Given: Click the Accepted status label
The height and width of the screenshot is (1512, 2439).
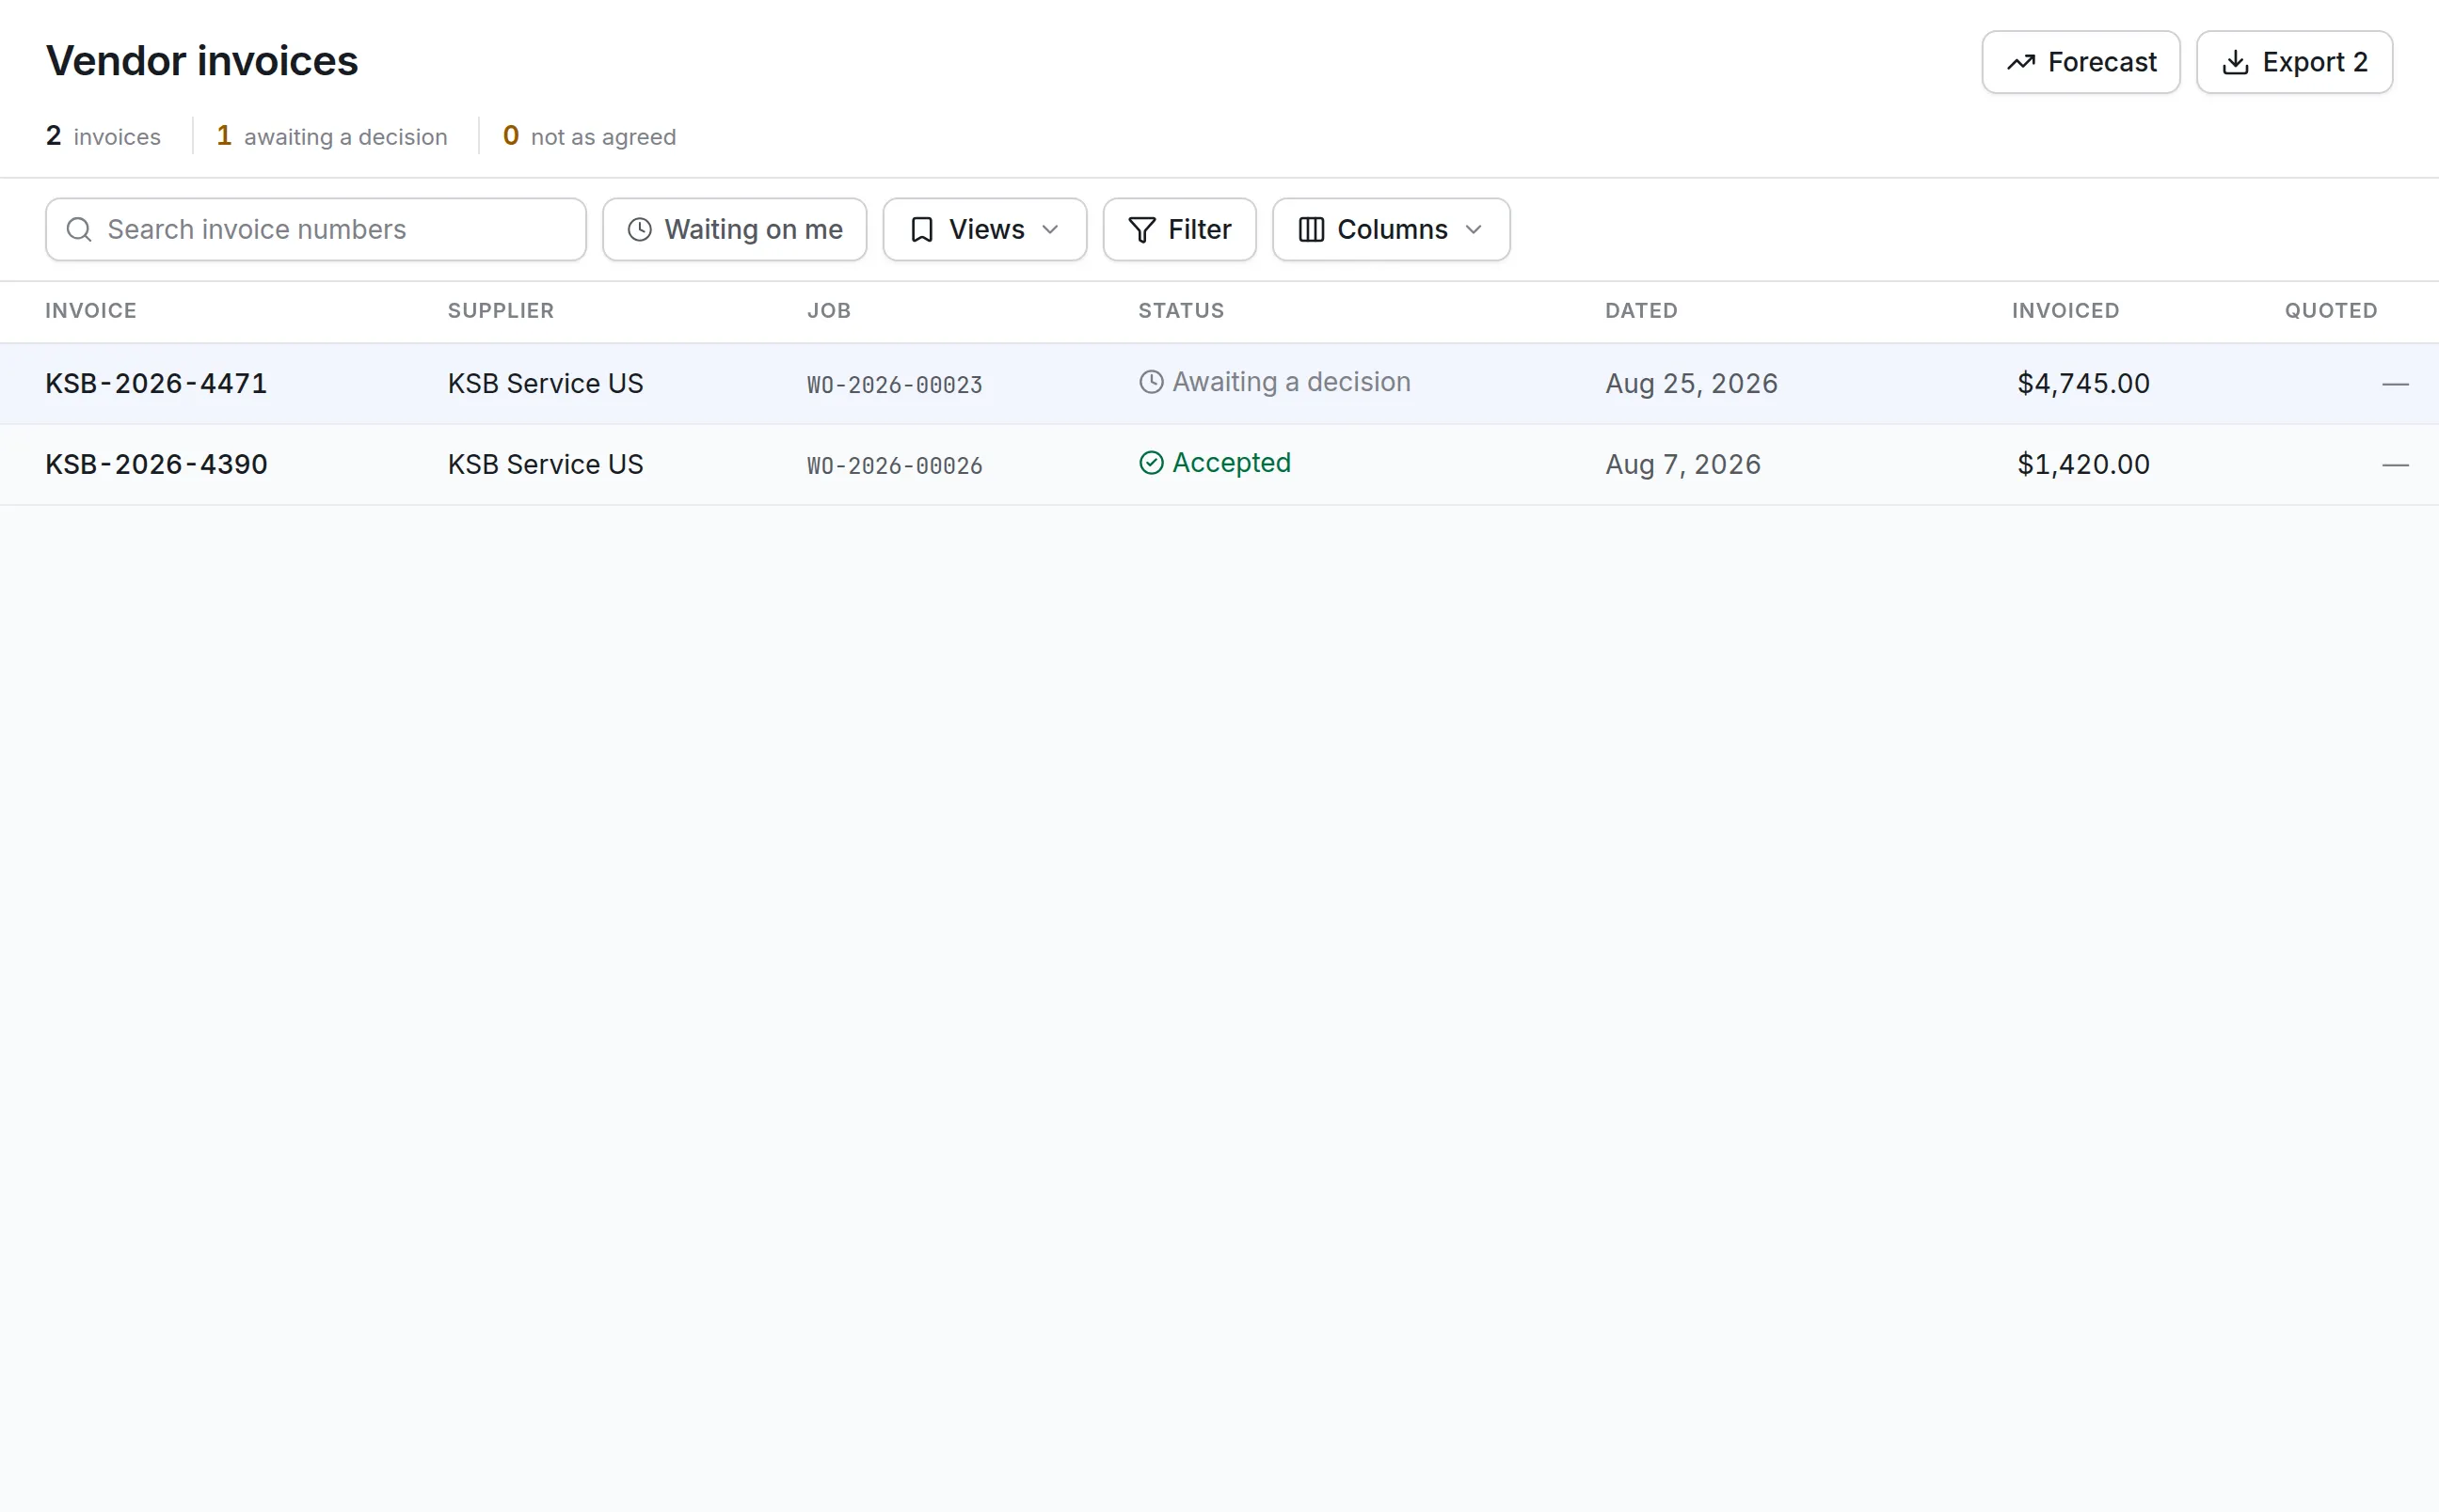Looking at the screenshot, I should (x=1231, y=463).
